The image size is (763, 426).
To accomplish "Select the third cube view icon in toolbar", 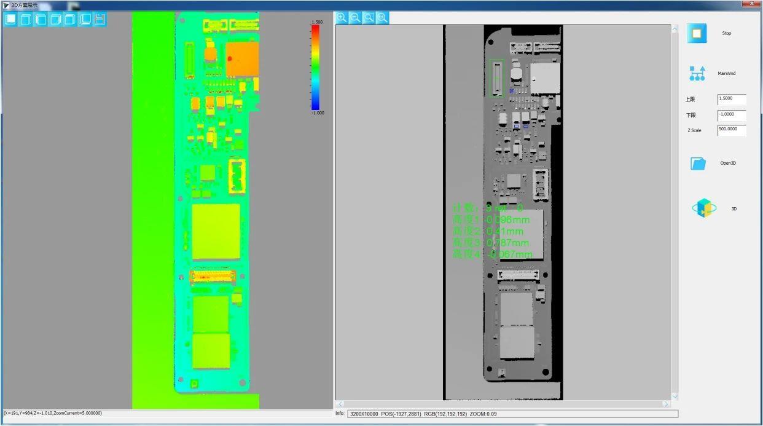I will click(x=40, y=19).
